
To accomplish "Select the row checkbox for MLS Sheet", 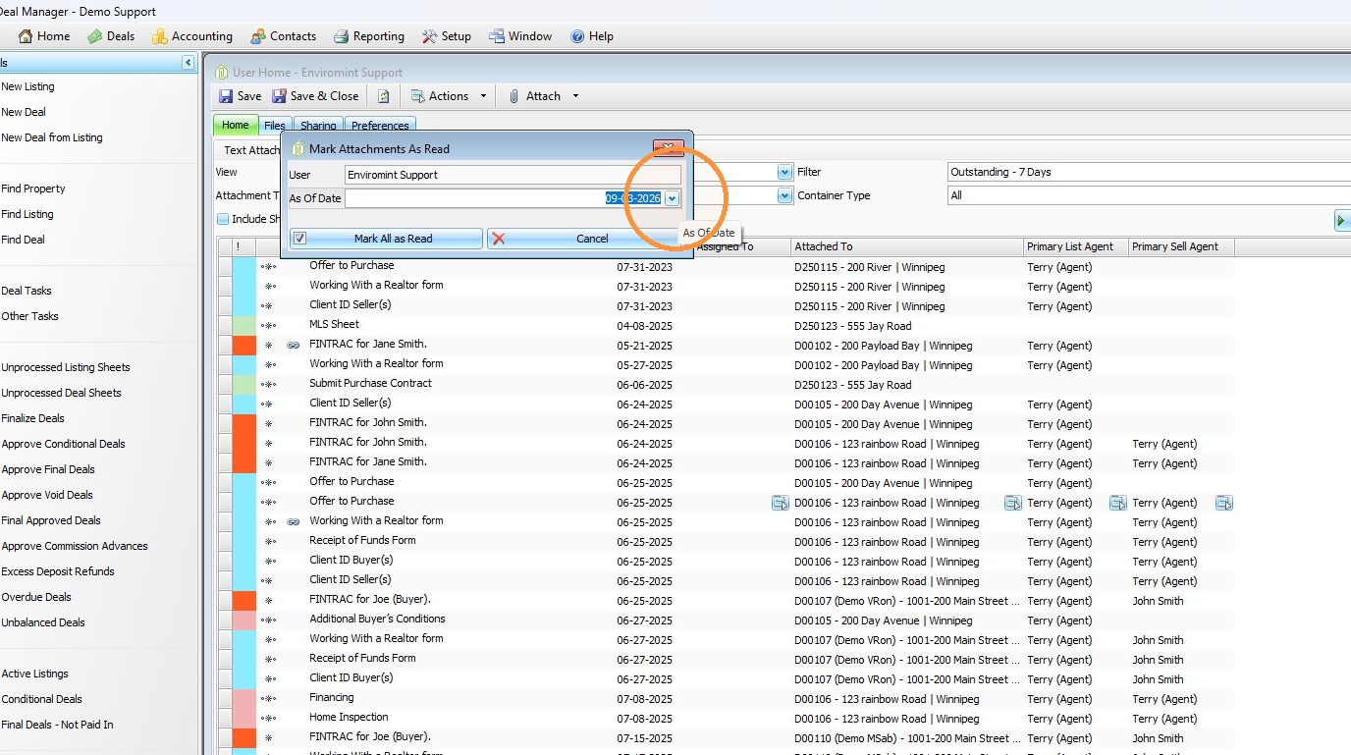I will 225,326.
